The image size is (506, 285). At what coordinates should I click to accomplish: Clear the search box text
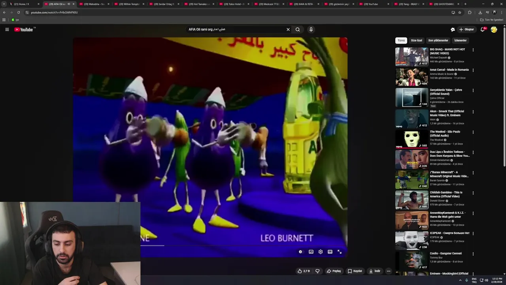click(288, 29)
